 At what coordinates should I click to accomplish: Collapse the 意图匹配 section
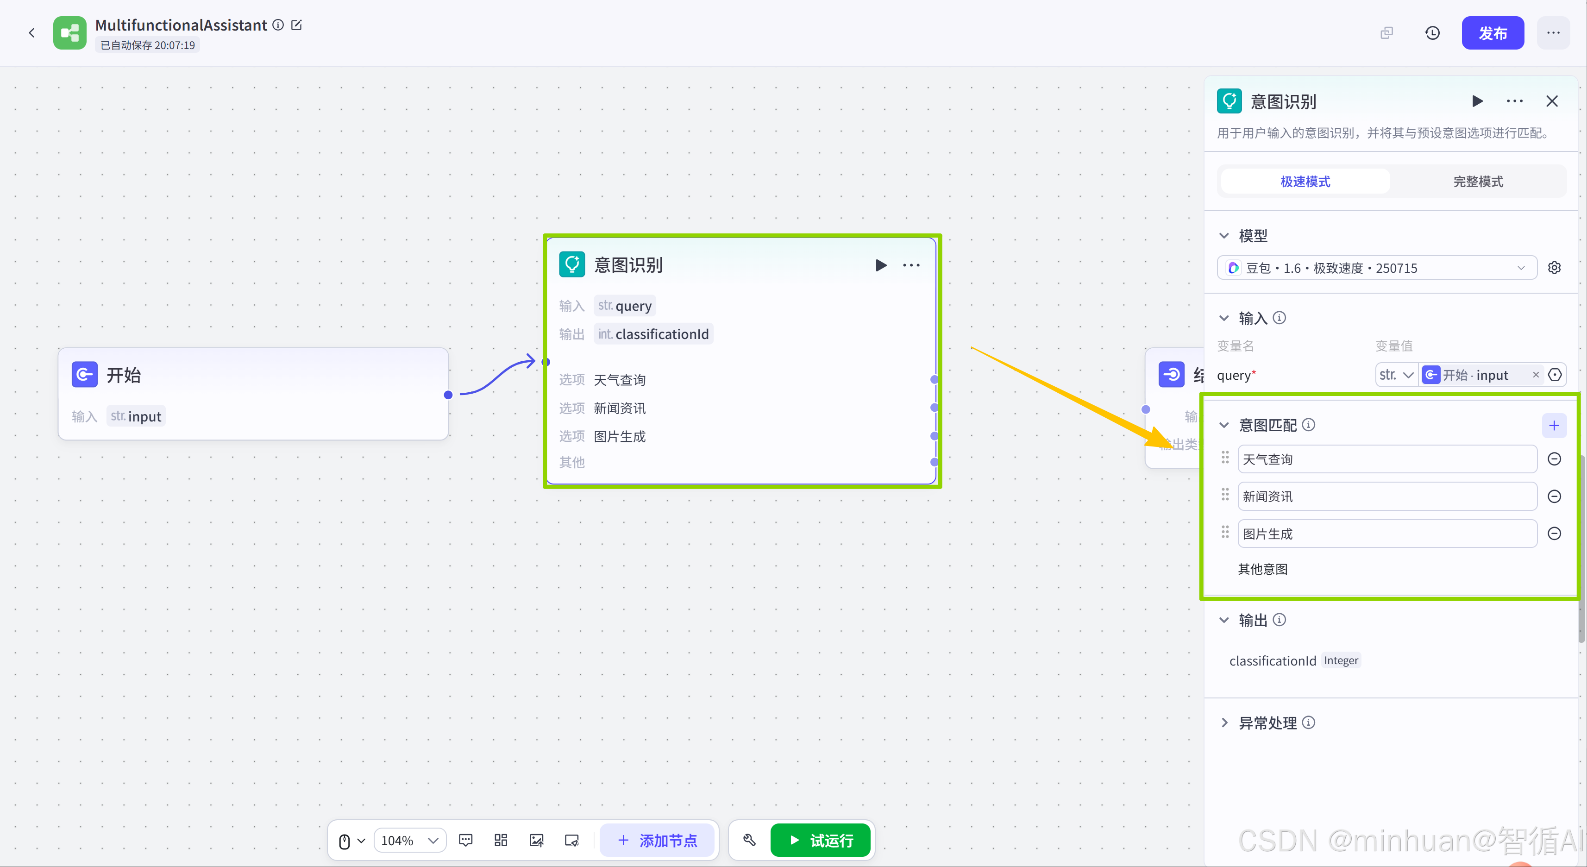(x=1224, y=425)
